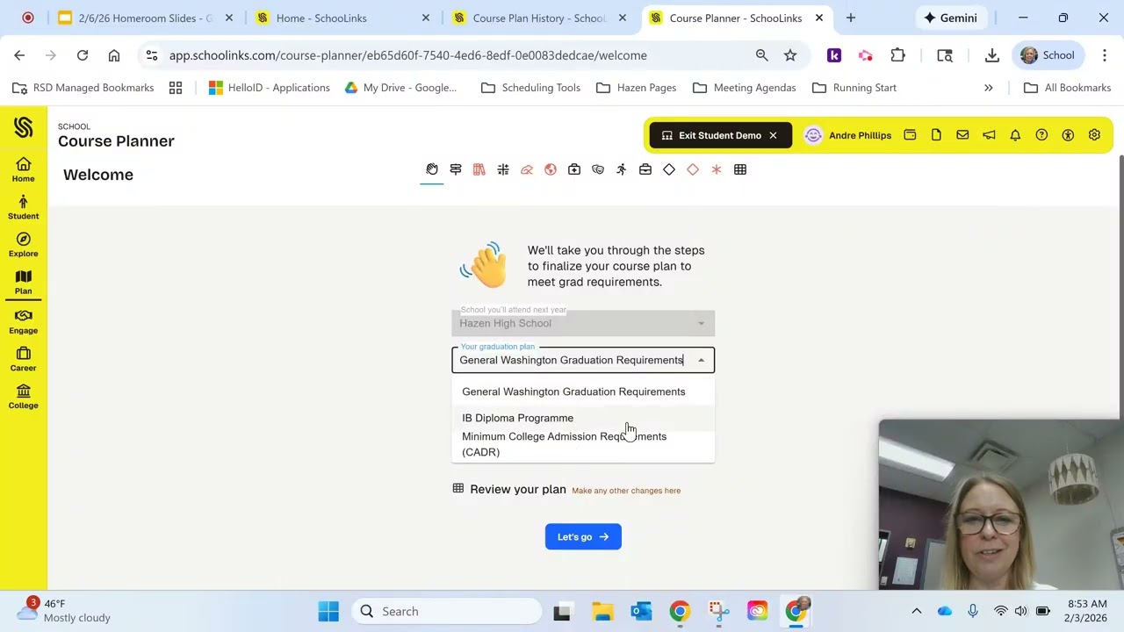Open the announcements megaphone icon
Viewport: 1124px width, 632px height.
[x=989, y=135]
